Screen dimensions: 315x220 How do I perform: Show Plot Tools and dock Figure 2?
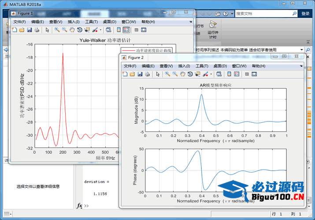pyautogui.click(x=254, y=74)
